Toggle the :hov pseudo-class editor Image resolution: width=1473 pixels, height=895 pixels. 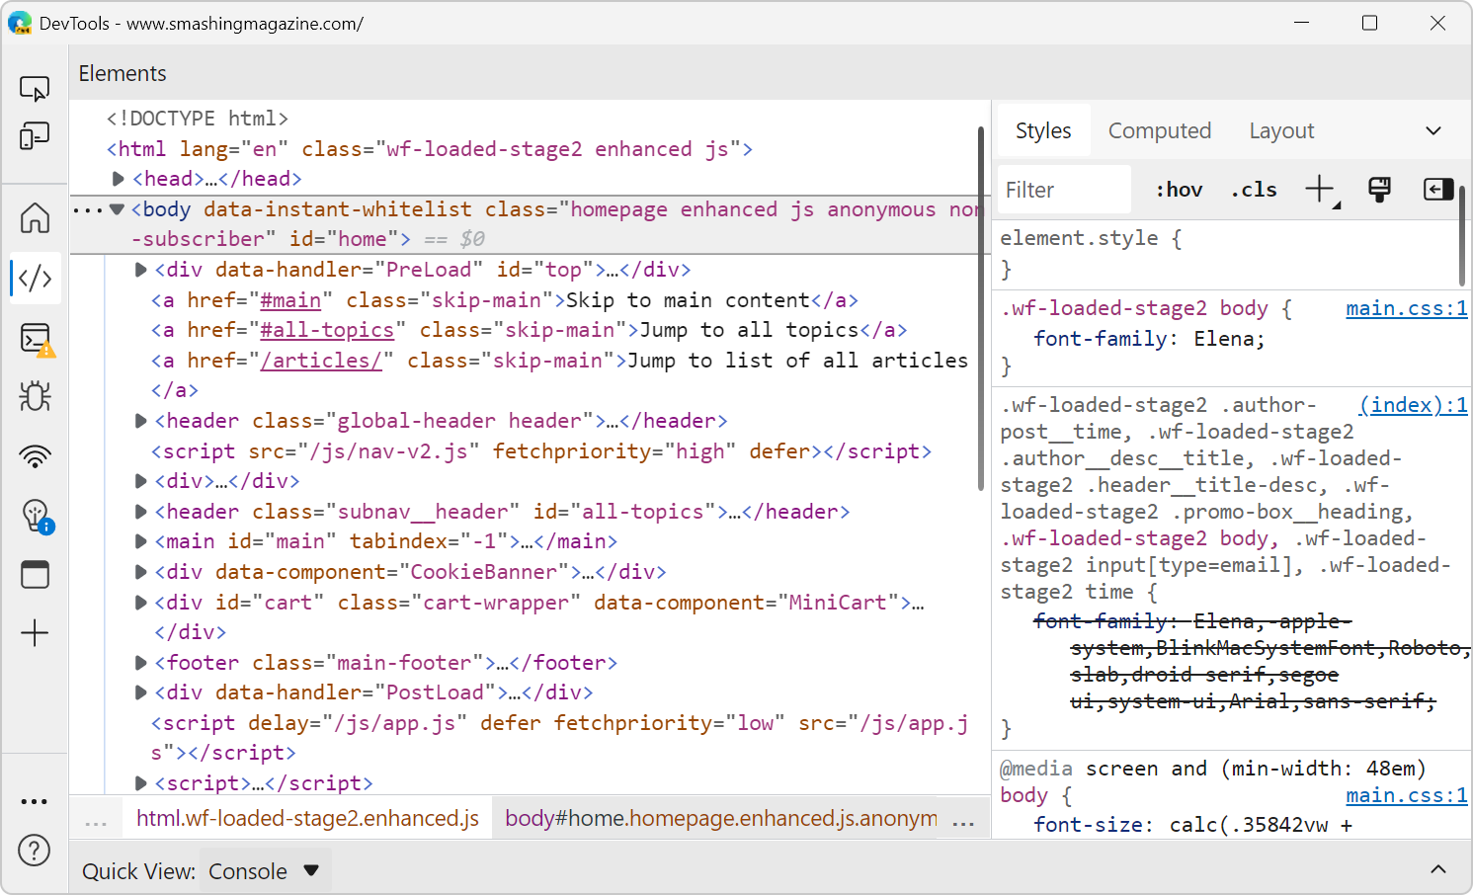(x=1178, y=189)
